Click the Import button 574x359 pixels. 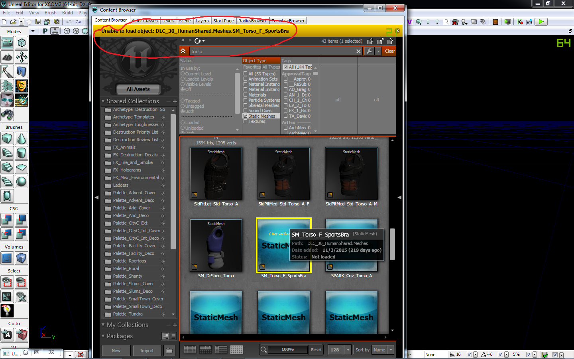pyautogui.click(x=147, y=351)
